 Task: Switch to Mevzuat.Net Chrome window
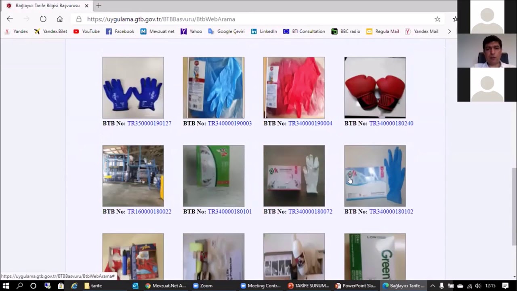click(166, 286)
